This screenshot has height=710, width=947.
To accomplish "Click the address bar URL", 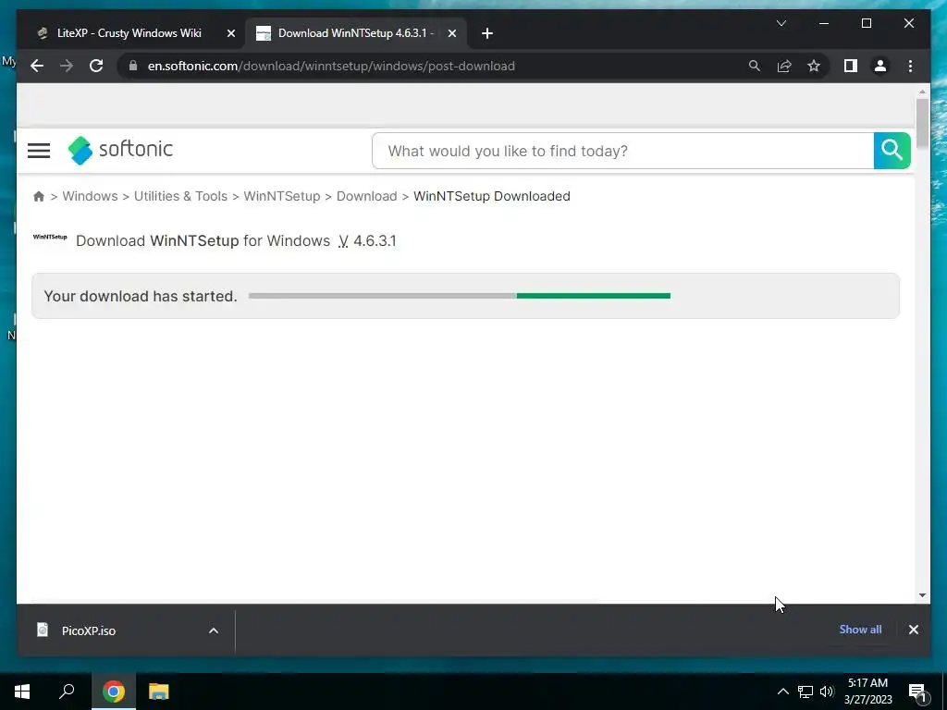I will click(x=331, y=66).
